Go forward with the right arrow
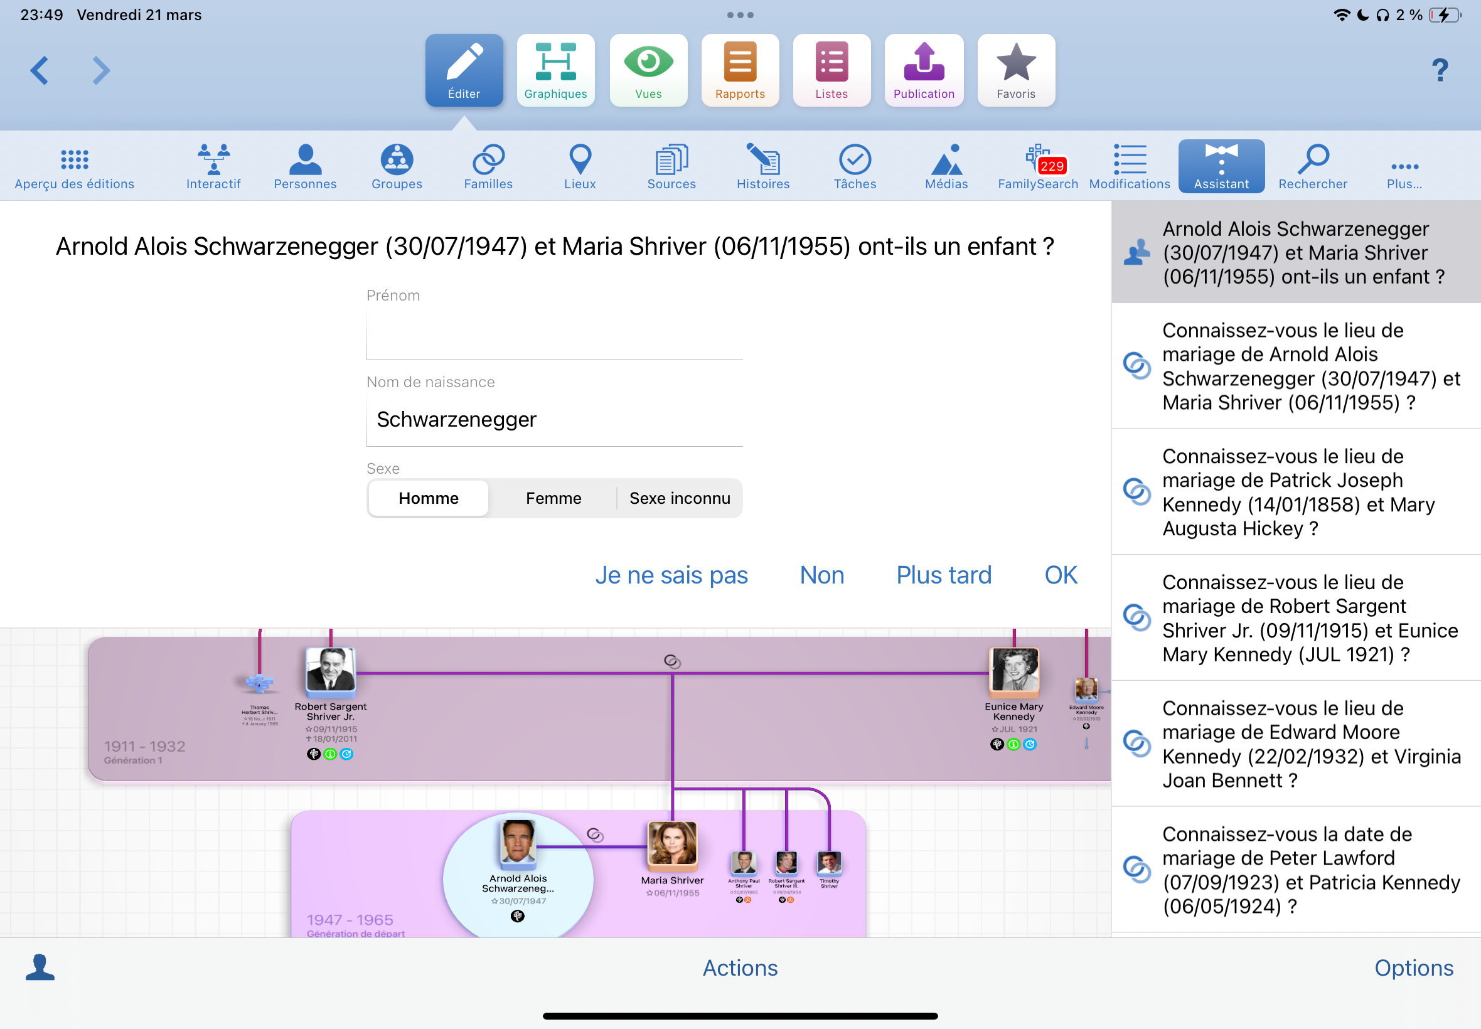Screen dimensions: 1481x1029 pyautogui.click(x=100, y=70)
